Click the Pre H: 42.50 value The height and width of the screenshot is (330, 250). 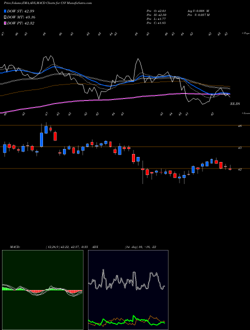coord(156,15)
